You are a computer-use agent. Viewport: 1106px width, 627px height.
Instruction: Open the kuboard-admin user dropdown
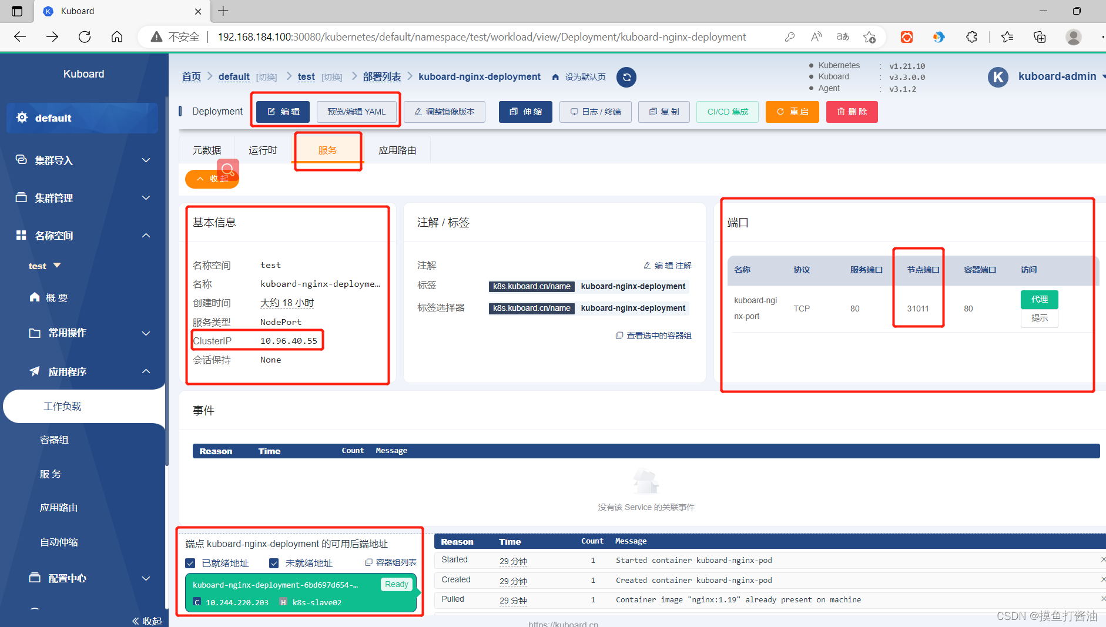pyautogui.click(x=1061, y=76)
